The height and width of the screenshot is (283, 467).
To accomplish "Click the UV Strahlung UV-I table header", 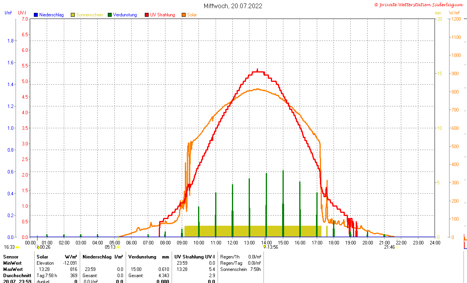I will click(195, 257).
